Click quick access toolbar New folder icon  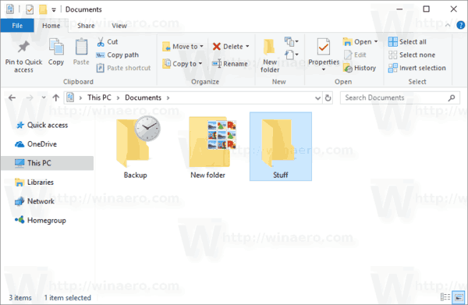(43, 9)
